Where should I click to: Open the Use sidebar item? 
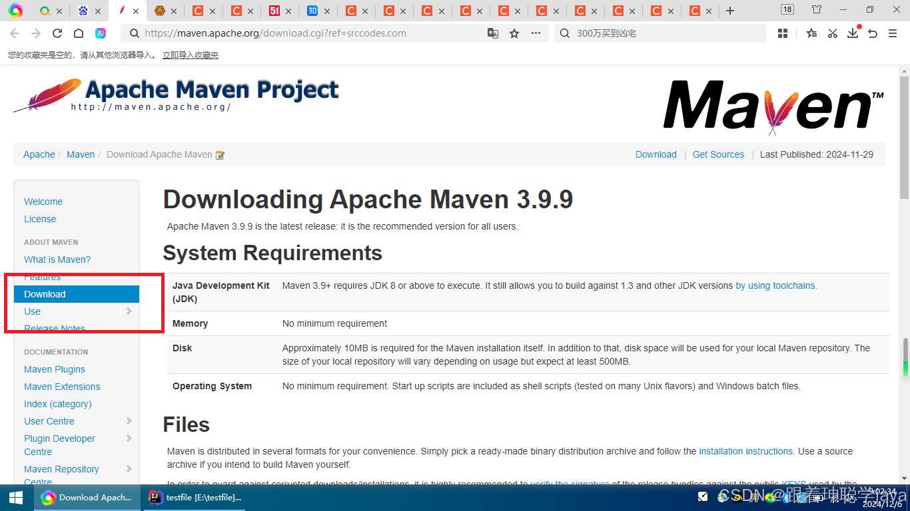click(32, 311)
